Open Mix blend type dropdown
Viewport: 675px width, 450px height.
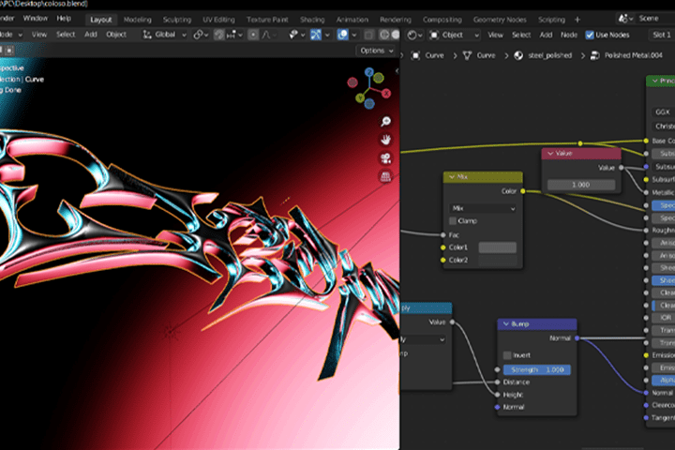483,208
